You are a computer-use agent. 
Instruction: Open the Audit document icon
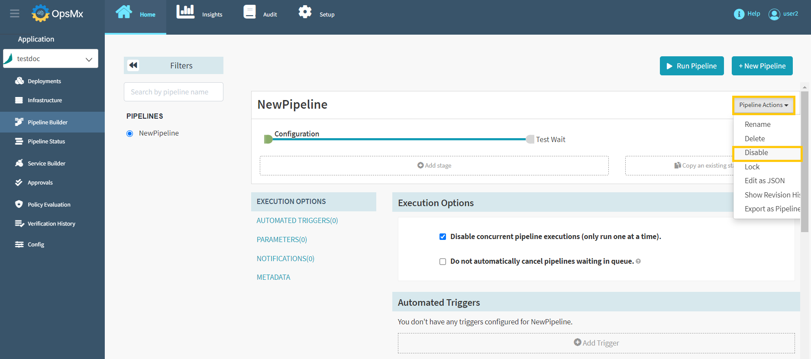249,12
